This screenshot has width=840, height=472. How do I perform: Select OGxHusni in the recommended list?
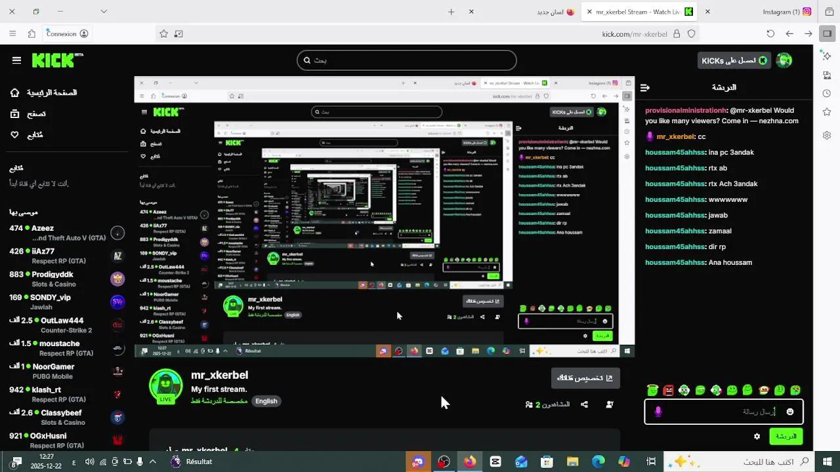66,440
